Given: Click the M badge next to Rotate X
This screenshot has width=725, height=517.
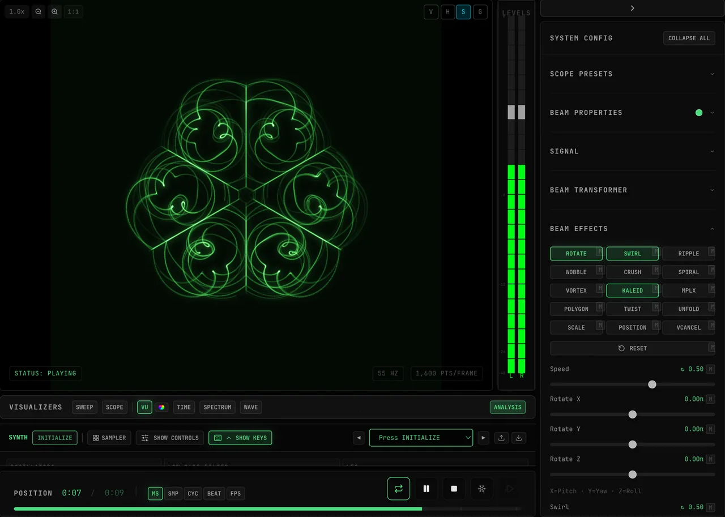Looking at the screenshot, I should [710, 399].
